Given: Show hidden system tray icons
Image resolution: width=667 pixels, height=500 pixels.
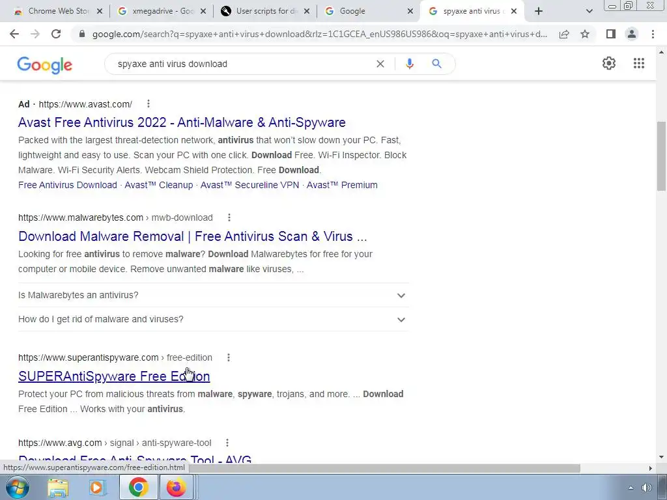Looking at the screenshot, I should 631,488.
